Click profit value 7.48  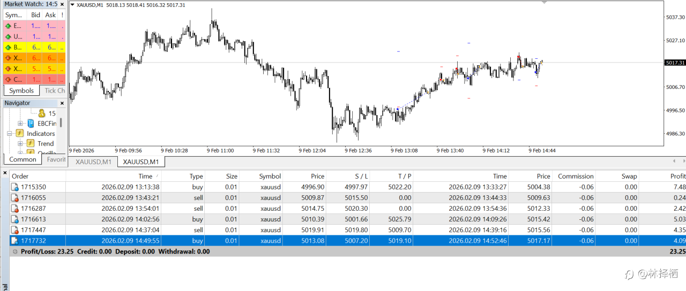(680, 187)
